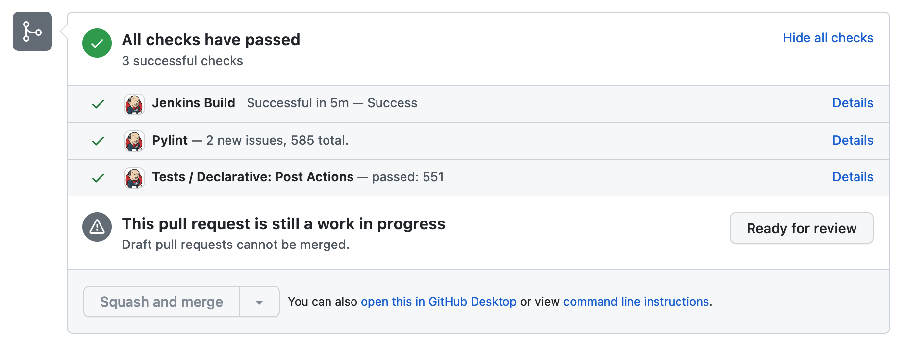
Task: Open Details for the Jenkins Build check
Action: coord(853,103)
